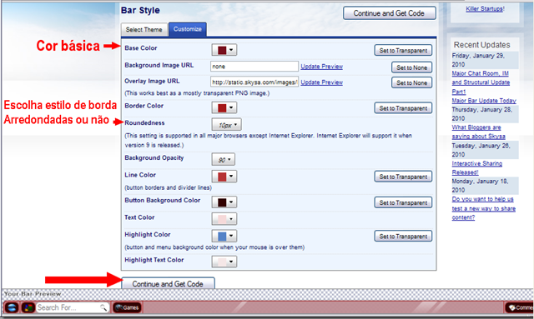Viewport: 534px width, 319px height.
Task: Click the Comments button at the bar's right end
Action: point(519,307)
